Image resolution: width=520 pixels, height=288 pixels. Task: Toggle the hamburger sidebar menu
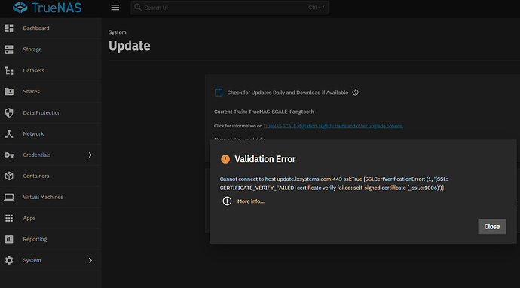[115, 8]
